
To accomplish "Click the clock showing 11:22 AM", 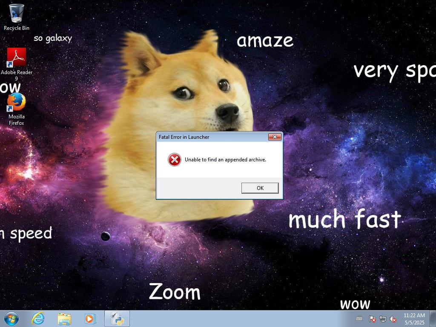I will (x=414, y=316).
